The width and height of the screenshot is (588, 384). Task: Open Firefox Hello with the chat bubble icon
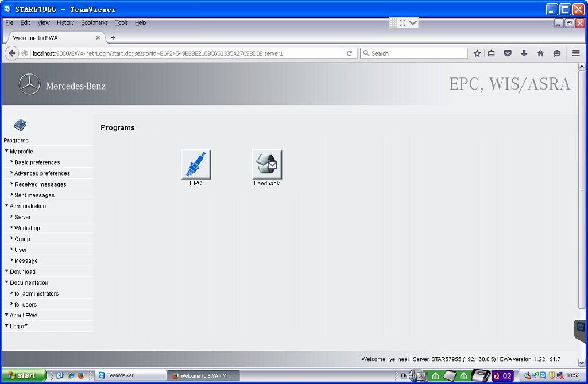(556, 53)
